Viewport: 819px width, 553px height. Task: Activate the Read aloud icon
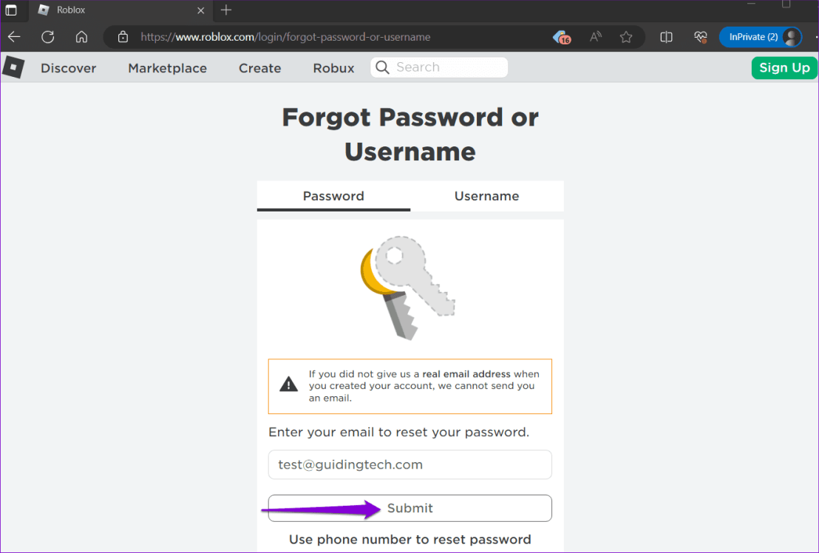click(595, 37)
